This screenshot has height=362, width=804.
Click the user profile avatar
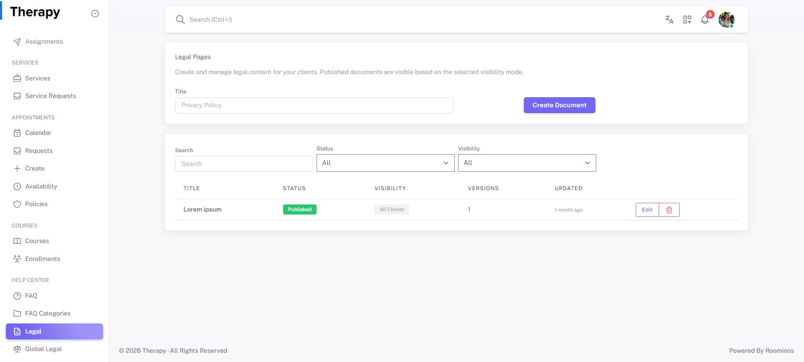pos(726,20)
